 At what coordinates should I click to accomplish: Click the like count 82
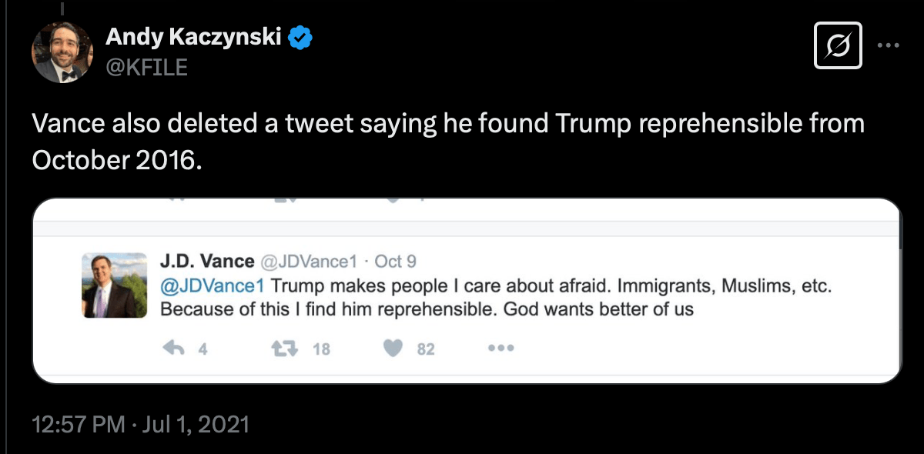[426, 349]
